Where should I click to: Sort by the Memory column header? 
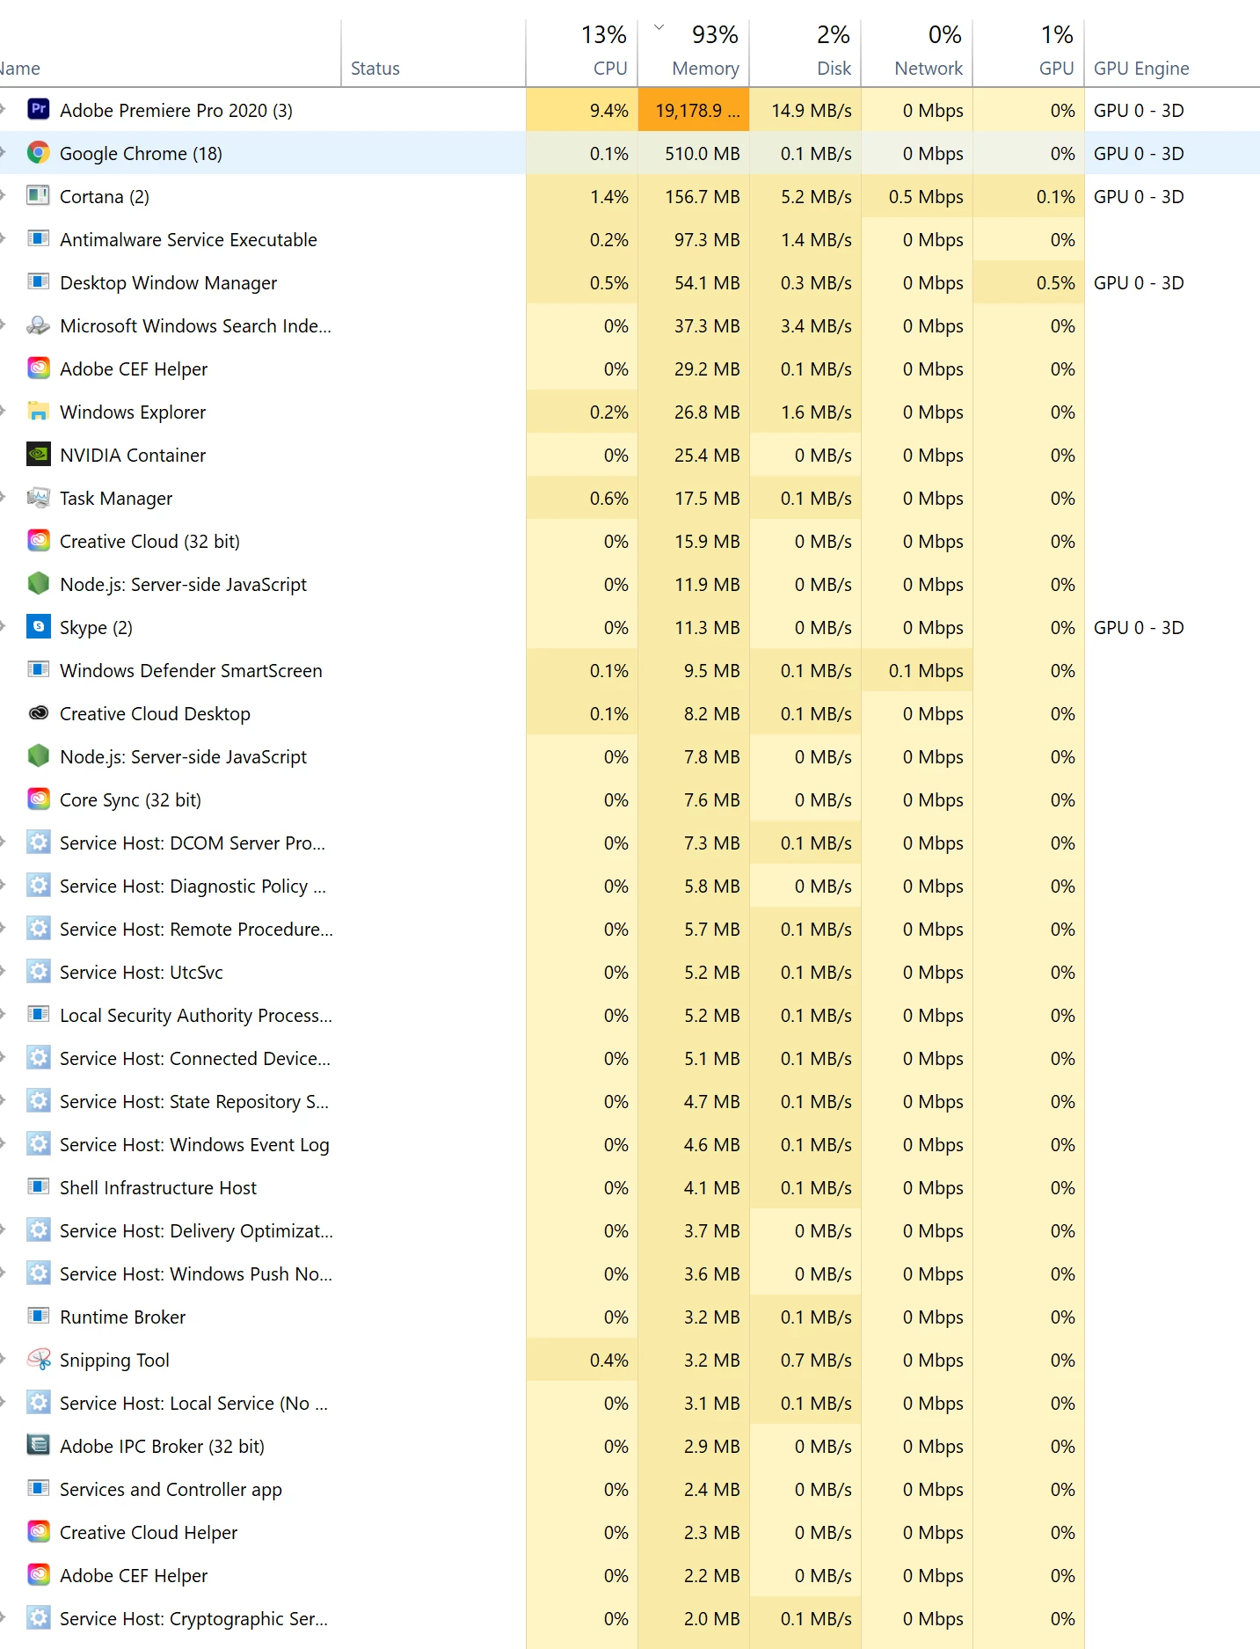coord(694,54)
